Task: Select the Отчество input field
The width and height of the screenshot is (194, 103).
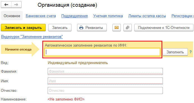Action: click(105, 90)
